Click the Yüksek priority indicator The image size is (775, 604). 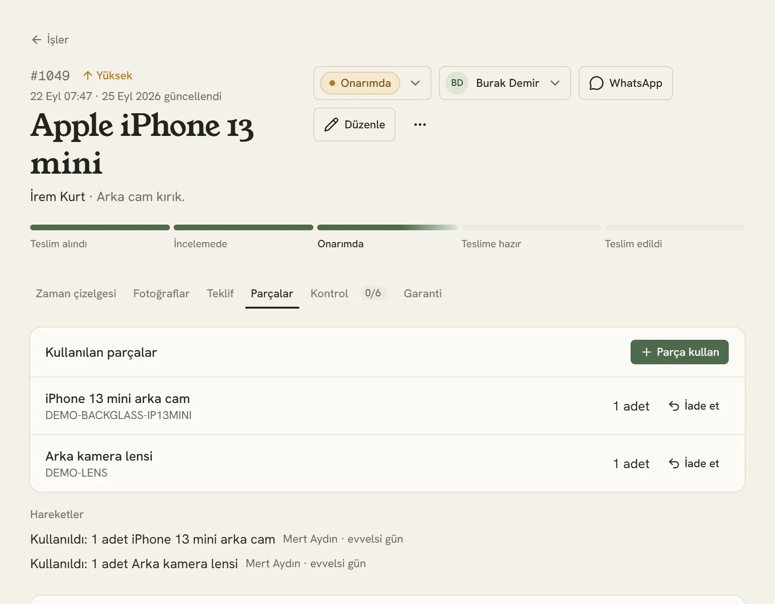click(108, 75)
